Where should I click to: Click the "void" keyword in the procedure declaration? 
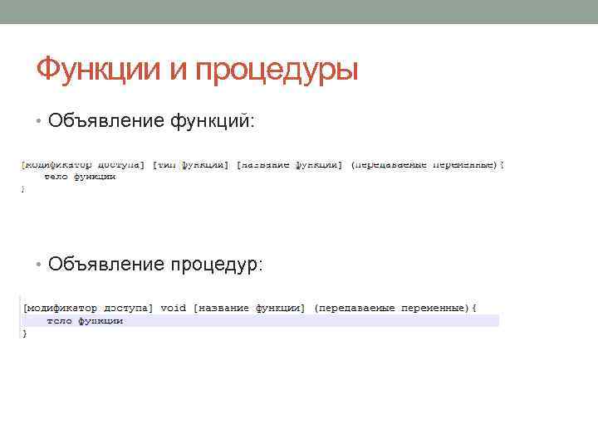(x=173, y=308)
